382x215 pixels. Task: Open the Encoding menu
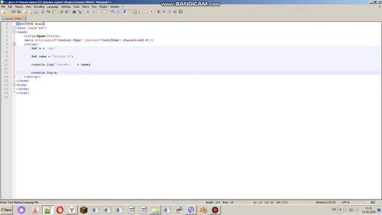39,7
